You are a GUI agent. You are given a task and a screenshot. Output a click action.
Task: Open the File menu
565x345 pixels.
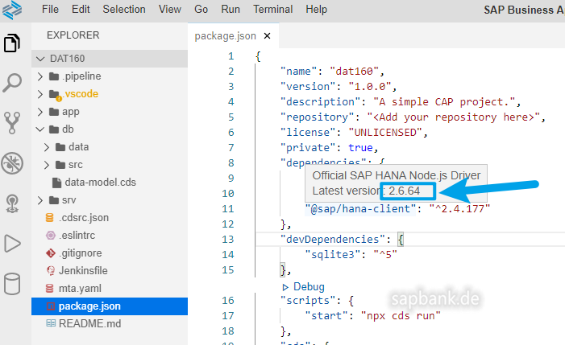click(x=50, y=9)
